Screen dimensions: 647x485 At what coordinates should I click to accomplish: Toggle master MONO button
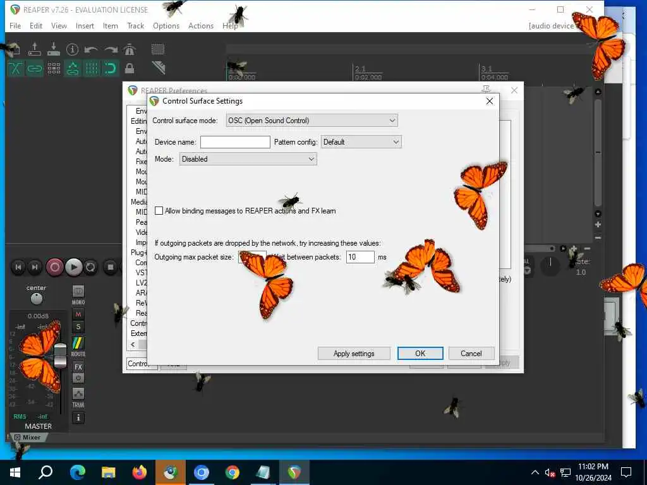coord(78,292)
